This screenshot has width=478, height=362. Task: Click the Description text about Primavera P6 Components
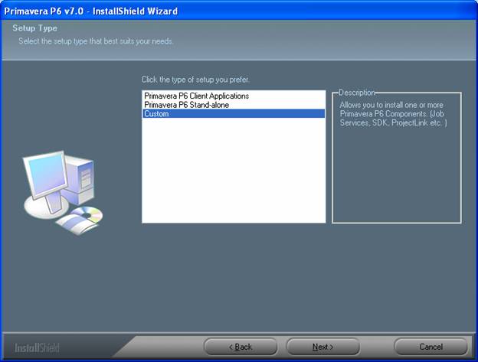pos(393,114)
